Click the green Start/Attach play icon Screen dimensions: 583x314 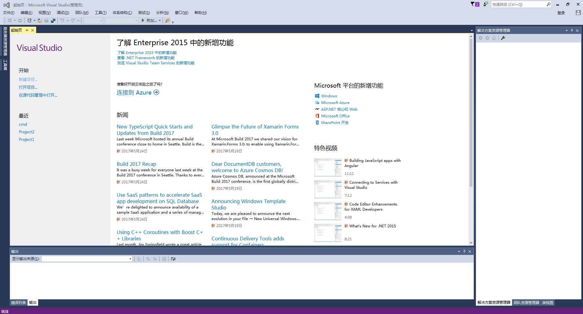point(143,20)
